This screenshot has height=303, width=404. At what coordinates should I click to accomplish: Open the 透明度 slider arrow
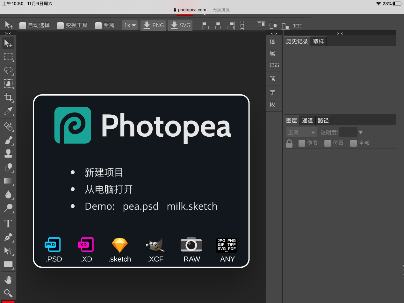pos(361,132)
